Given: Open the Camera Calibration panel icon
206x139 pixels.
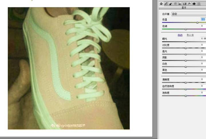Looking at the screenshot, I should click(x=194, y=4).
